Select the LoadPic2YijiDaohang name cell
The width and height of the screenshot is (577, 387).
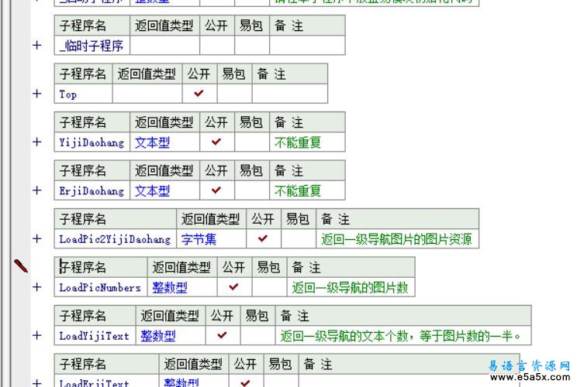(x=116, y=238)
